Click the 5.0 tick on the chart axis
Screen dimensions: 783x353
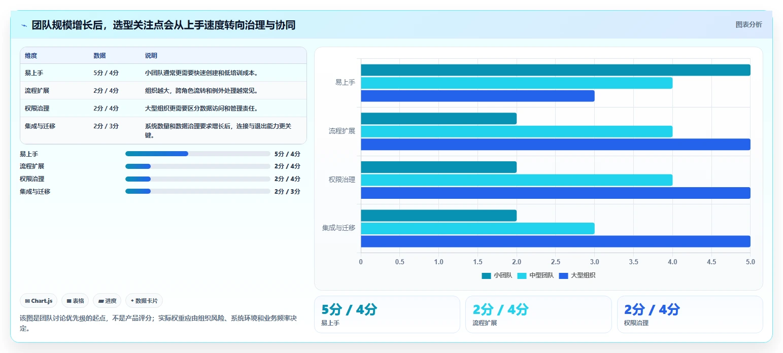pyautogui.click(x=751, y=262)
